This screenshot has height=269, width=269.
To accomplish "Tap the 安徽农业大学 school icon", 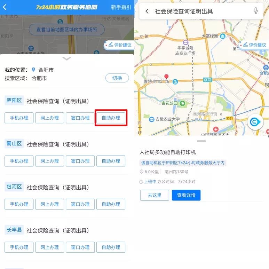I will tap(151, 119).
